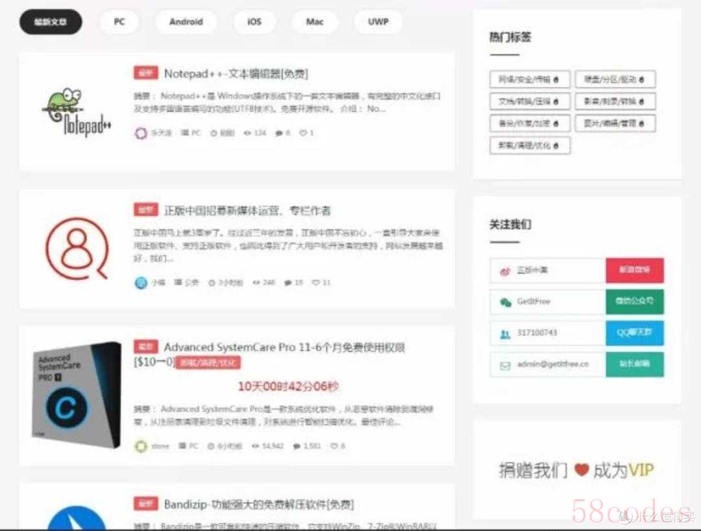Open the Advanced SystemCare Pro 11 post title
Viewport: 701px width, 531px height.
click(x=284, y=348)
